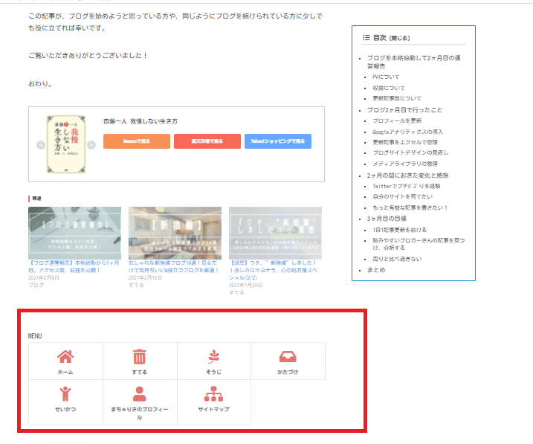Screen dimensions: 533x444
Task: Click the 関連 heading text
Action: point(36,199)
